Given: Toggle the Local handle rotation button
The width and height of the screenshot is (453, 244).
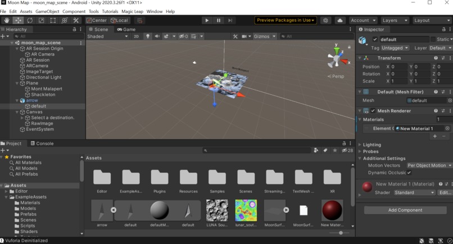Looking at the screenshot, I should pos(119,20).
